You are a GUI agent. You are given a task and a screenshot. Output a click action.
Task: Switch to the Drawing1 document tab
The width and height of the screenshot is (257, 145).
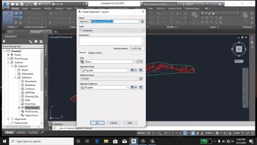click(x=36, y=32)
